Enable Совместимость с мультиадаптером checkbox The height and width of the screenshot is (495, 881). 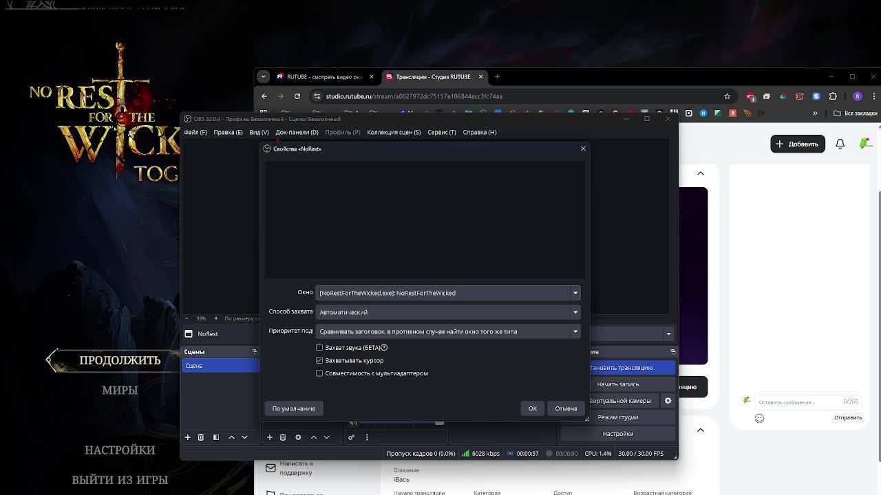319,373
